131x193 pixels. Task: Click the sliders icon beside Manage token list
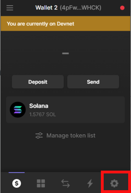[x=39, y=136]
